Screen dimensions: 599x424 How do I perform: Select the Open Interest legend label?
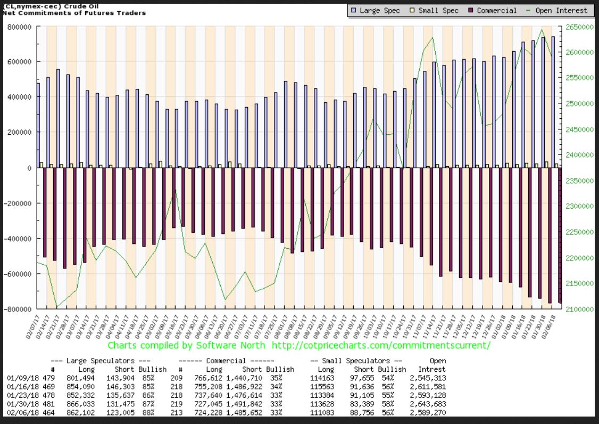[x=562, y=11]
